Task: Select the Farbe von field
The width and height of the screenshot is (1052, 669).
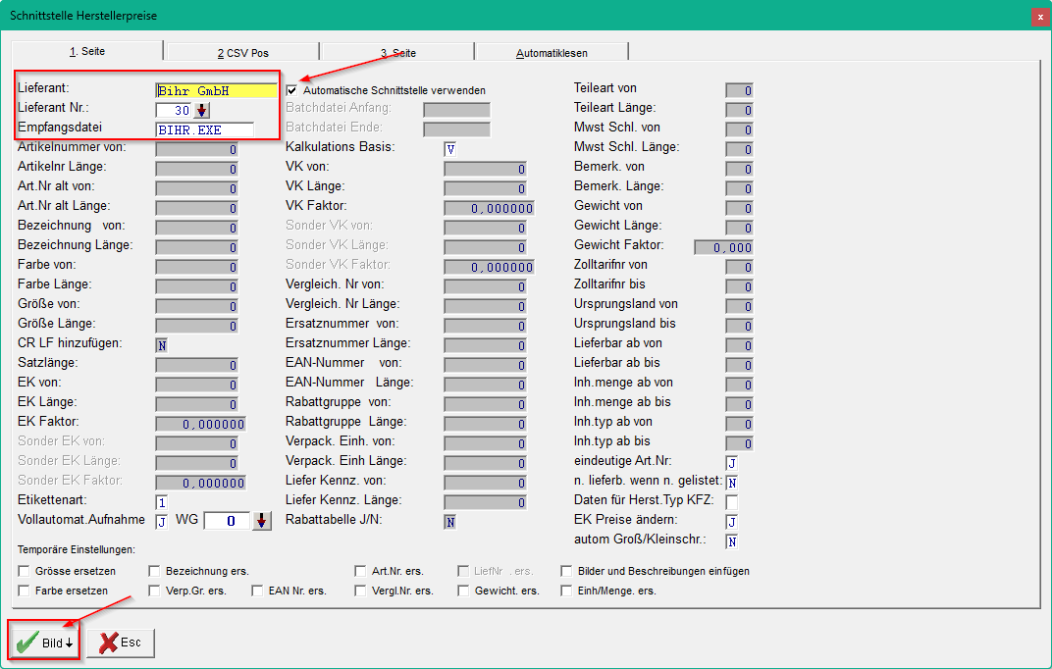Action: click(196, 267)
